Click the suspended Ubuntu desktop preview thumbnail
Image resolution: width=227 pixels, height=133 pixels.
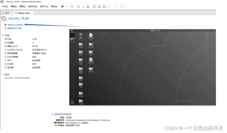142,67
